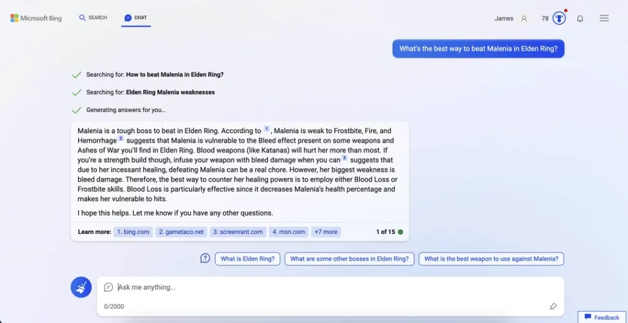
Task: Open the Feedback button
Action: 602,317
